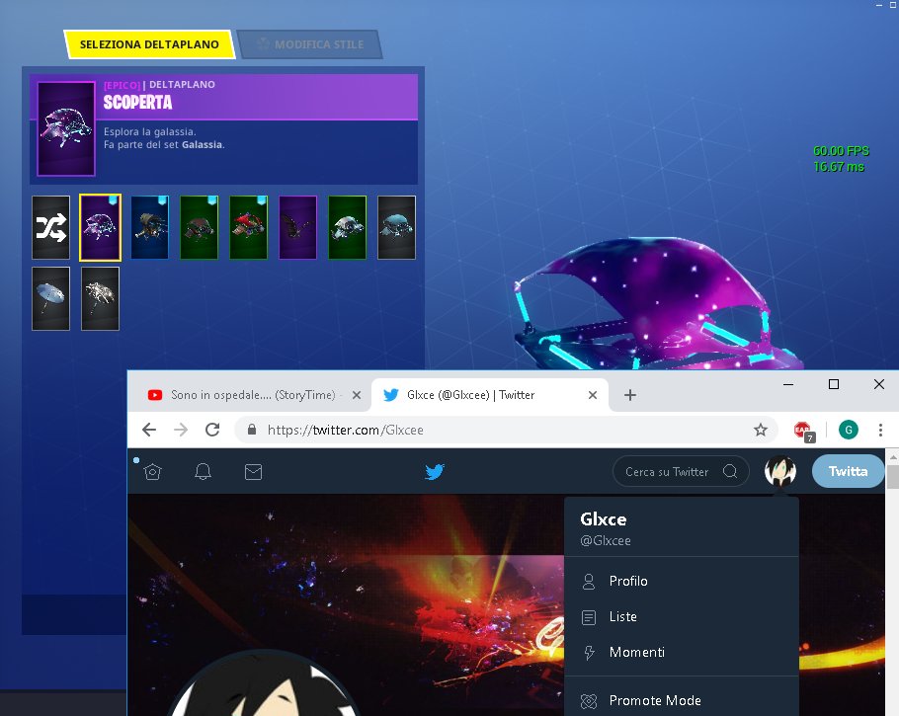The height and width of the screenshot is (716, 899).
Task: Click the large profile picture on the page
Action: pyautogui.click(x=265, y=683)
